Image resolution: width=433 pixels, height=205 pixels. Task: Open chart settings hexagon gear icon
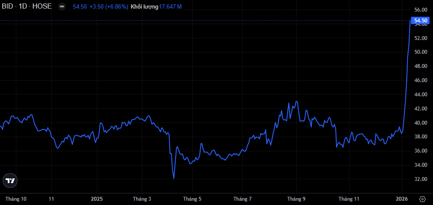[x=422, y=199]
